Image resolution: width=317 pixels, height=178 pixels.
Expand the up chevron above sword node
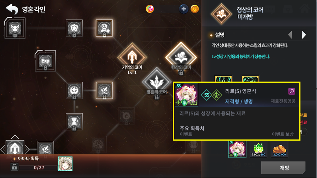[15, 137]
